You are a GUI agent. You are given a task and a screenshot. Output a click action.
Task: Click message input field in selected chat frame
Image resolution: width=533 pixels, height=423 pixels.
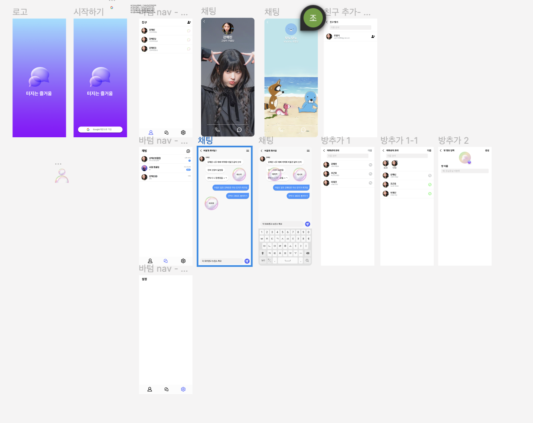tap(222, 261)
